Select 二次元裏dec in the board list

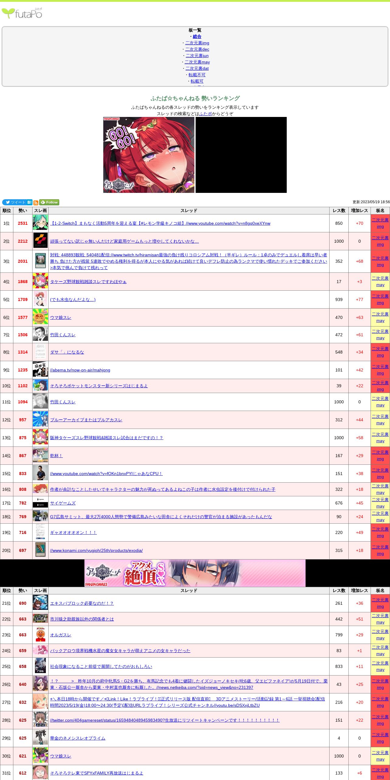197,49
